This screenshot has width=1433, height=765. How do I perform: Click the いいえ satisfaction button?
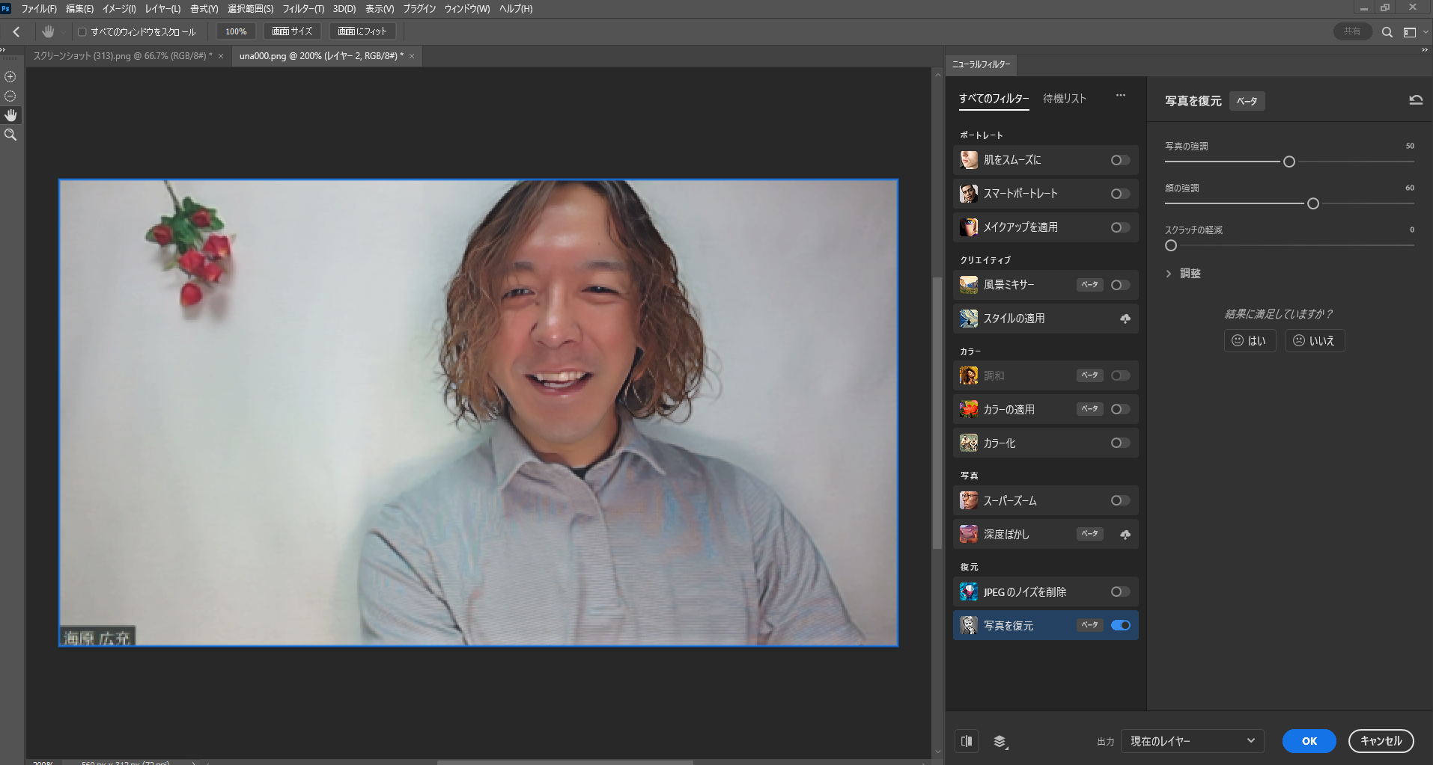coord(1315,341)
